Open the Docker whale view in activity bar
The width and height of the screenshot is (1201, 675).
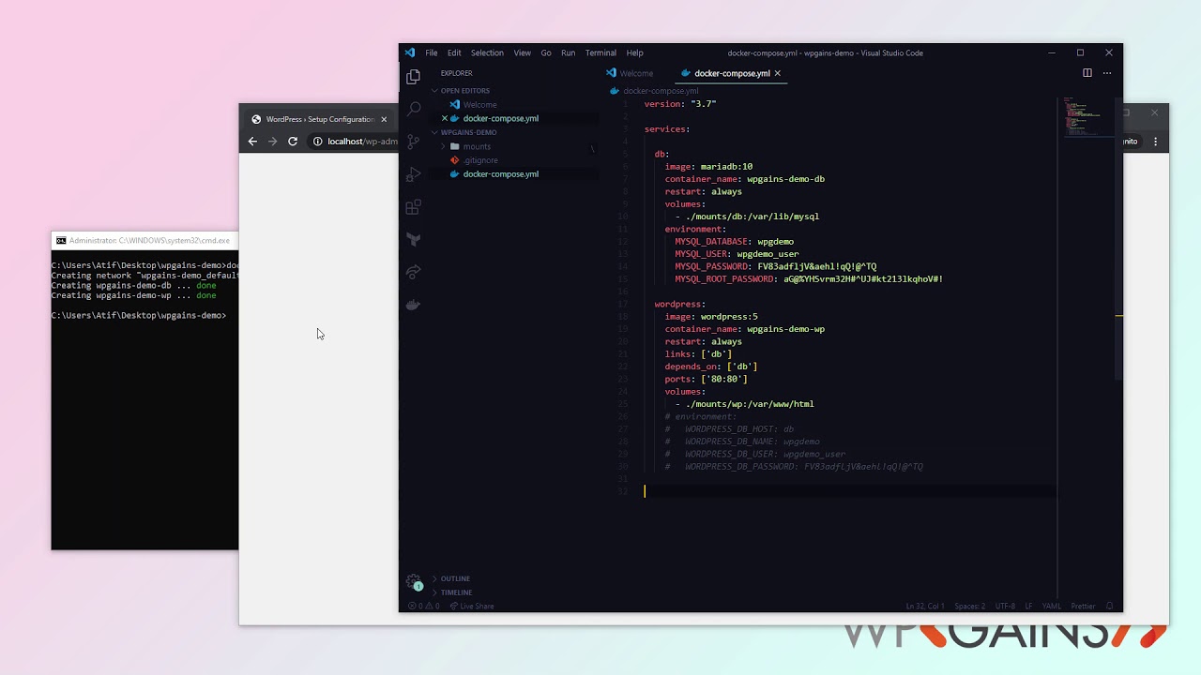[414, 305]
